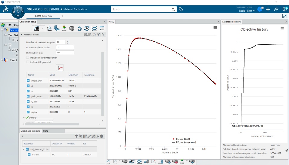This screenshot has height=165, width=289.
Task: Collapse the Test Data tree node
Action: 6,35
